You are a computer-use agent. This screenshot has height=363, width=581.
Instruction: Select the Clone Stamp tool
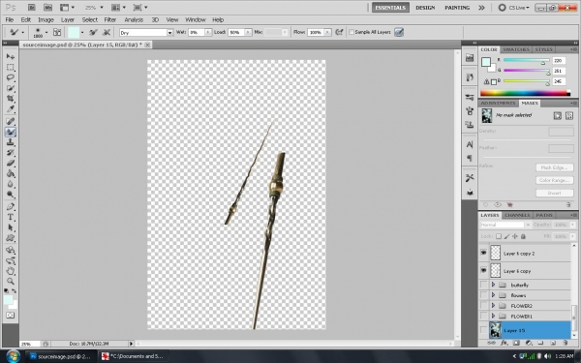(x=11, y=142)
